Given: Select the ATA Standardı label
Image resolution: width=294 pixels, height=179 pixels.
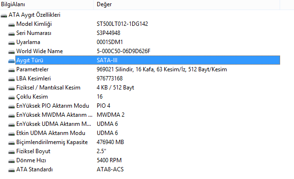Looking at the screenshot, I should [34, 169].
